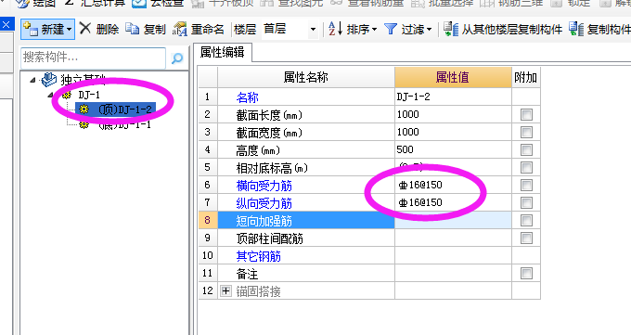Toggle 附加 checkbox for 备注
Image resolution: width=631 pixels, height=335 pixels.
point(526,274)
